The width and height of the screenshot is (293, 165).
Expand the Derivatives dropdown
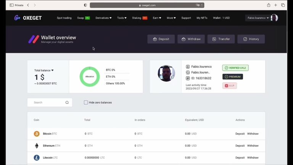103,18
